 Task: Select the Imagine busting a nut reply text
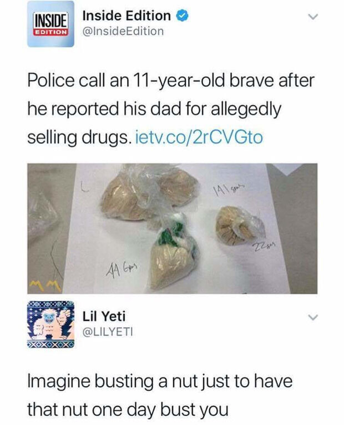pos(160,394)
